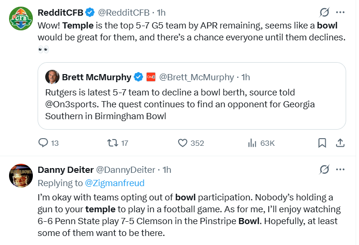Click Brett McMurphy's avatar in the quote
The width and height of the screenshot is (359, 245).
[x=52, y=77]
